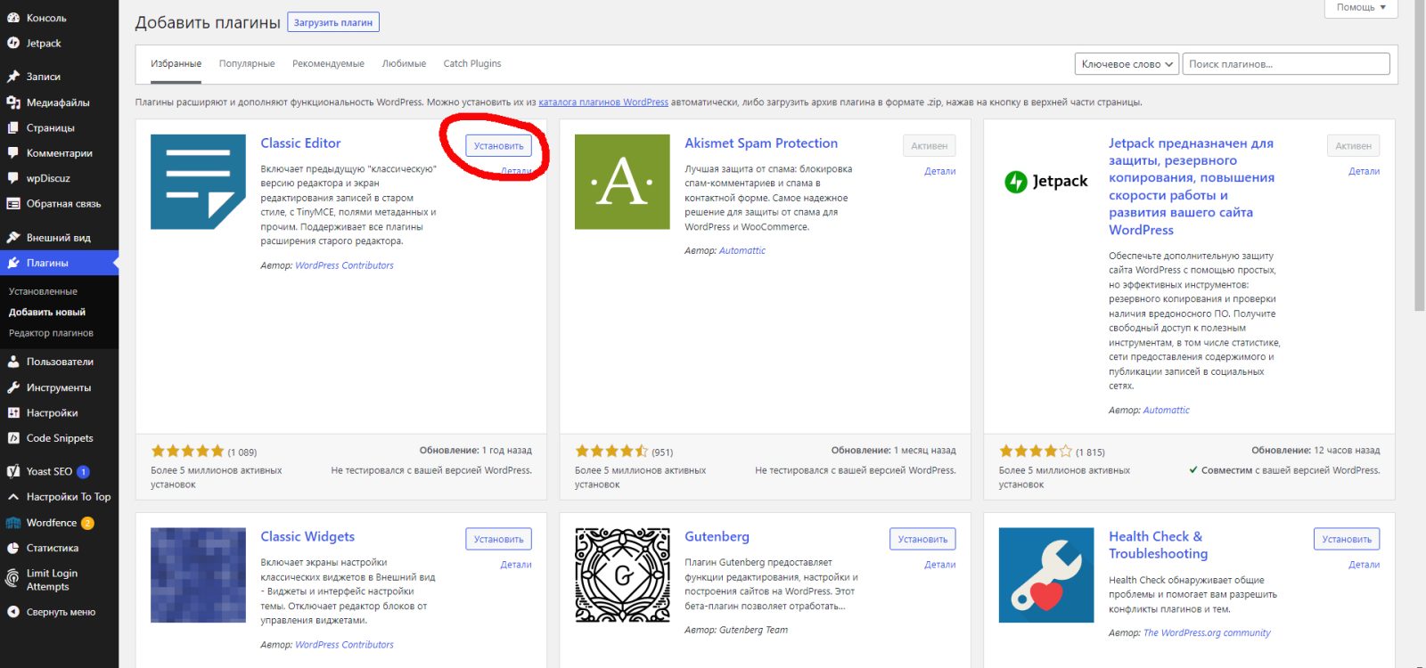Viewport: 1426px width, 668px height.
Task: Click the Jetpack plugin logo
Action: click(1046, 182)
